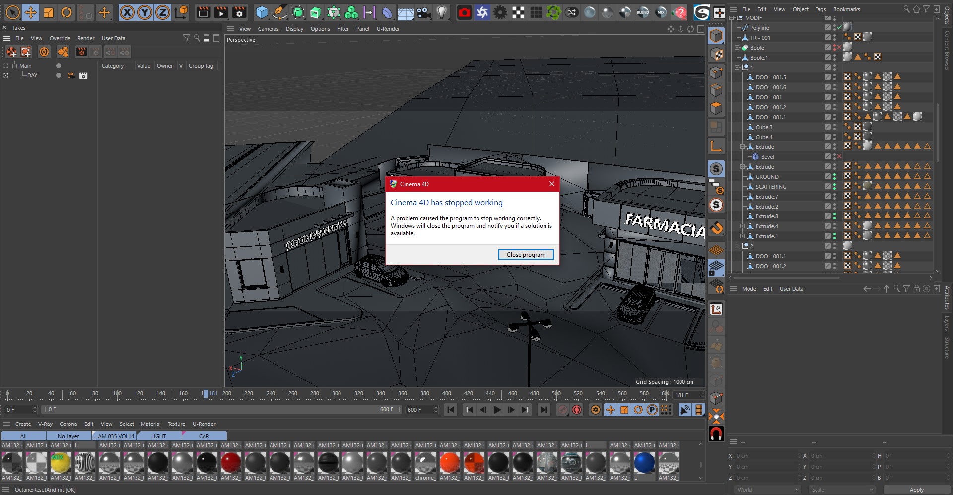The width and height of the screenshot is (953, 495).
Task: Go to the end of the animation
Action: 544,410
